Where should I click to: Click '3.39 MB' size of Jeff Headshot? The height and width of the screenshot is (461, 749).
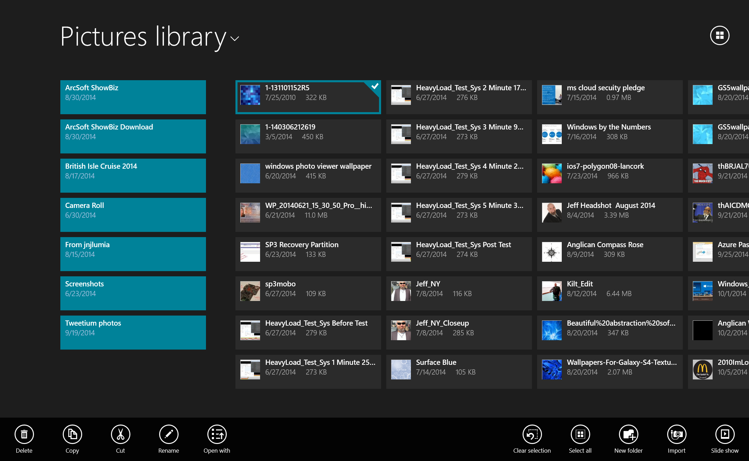click(616, 215)
